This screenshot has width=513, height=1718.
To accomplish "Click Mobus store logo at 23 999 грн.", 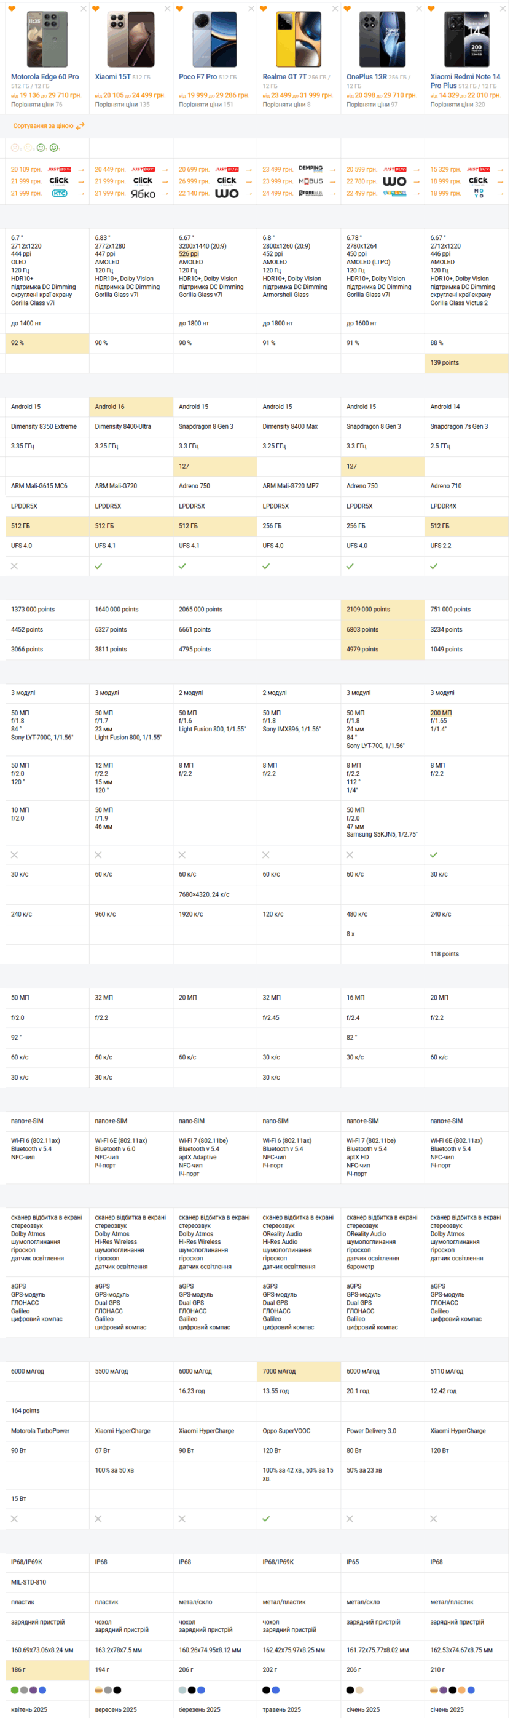I will tap(310, 181).
